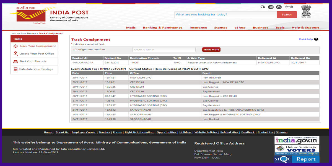Click the screen reader speaker icon
Image resolution: width=332 pixels, height=166 pixels.
point(271,7)
